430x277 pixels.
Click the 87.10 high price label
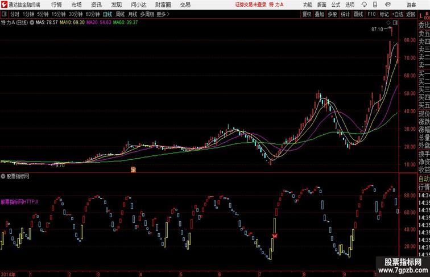tap(377, 29)
